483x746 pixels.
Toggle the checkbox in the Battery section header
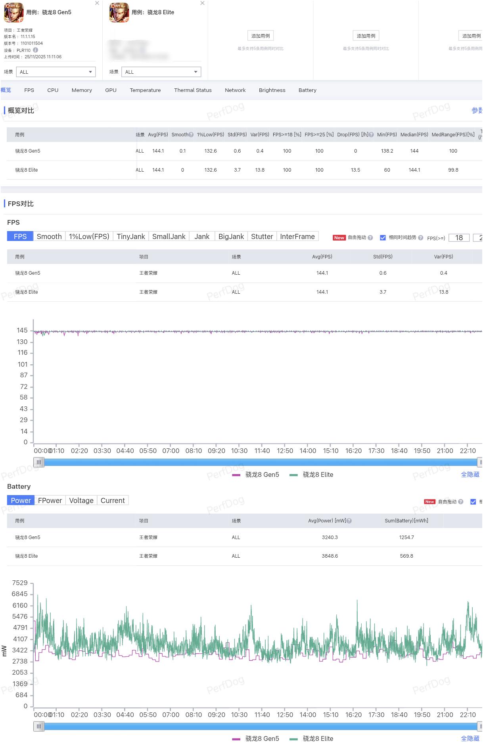pyautogui.click(x=473, y=502)
